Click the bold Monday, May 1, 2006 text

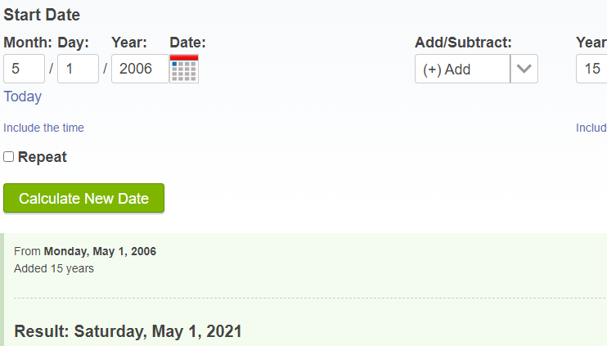[x=100, y=252]
